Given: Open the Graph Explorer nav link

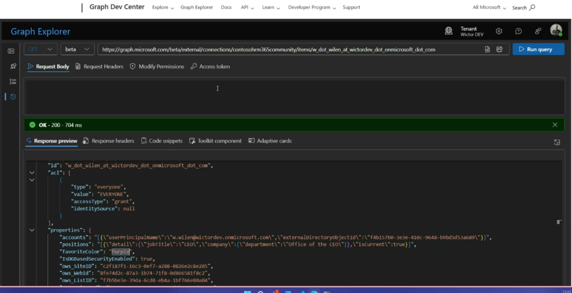Looking at the screenshot, I should coord(197,7).
